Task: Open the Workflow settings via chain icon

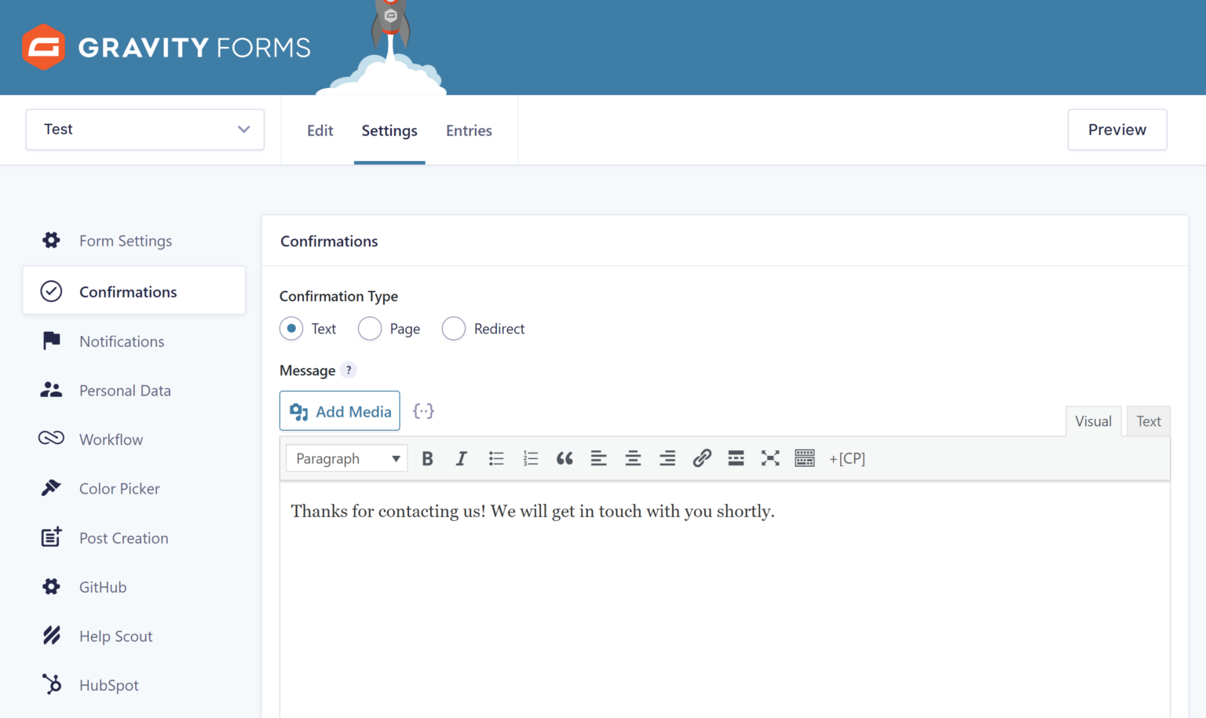Action: [x=50, y=439]
